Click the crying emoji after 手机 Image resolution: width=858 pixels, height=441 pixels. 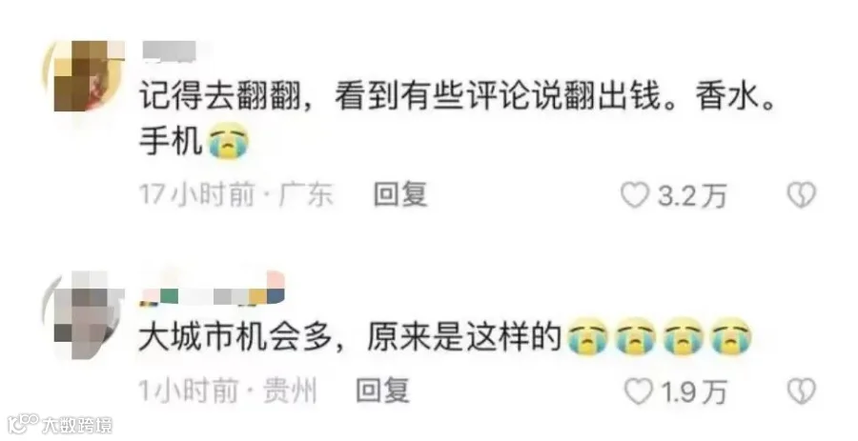pos(229,142)
